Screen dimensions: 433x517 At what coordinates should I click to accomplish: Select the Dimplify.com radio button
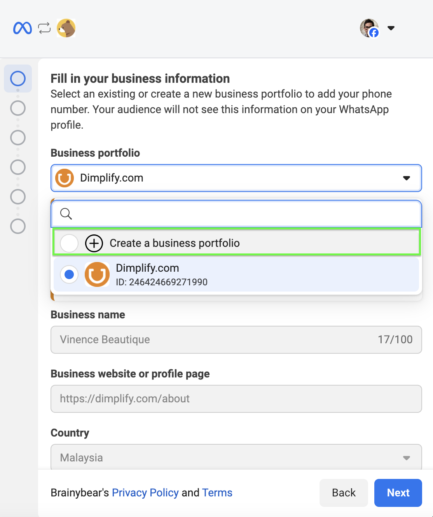point(69,274)
